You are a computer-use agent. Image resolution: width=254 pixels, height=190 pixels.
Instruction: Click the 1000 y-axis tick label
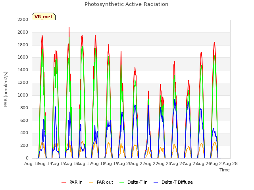23,95
